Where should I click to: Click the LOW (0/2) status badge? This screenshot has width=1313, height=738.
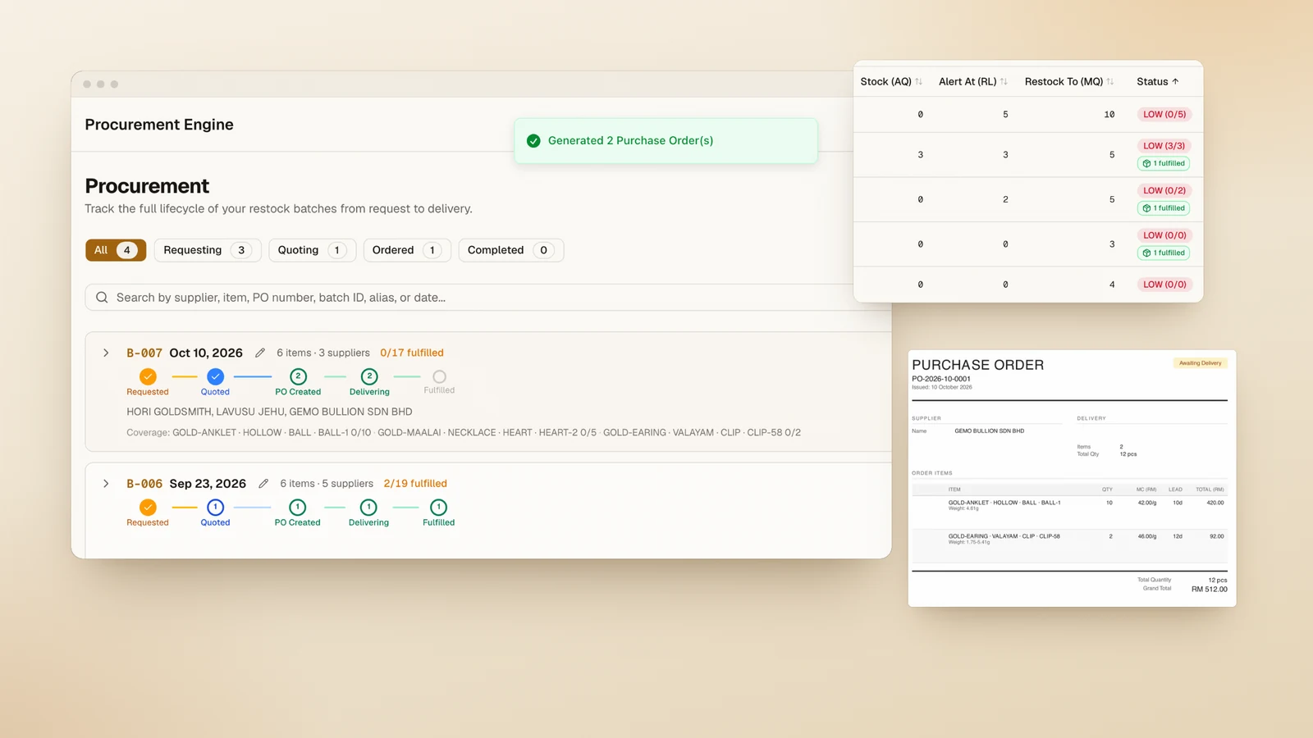[1164, 190]
